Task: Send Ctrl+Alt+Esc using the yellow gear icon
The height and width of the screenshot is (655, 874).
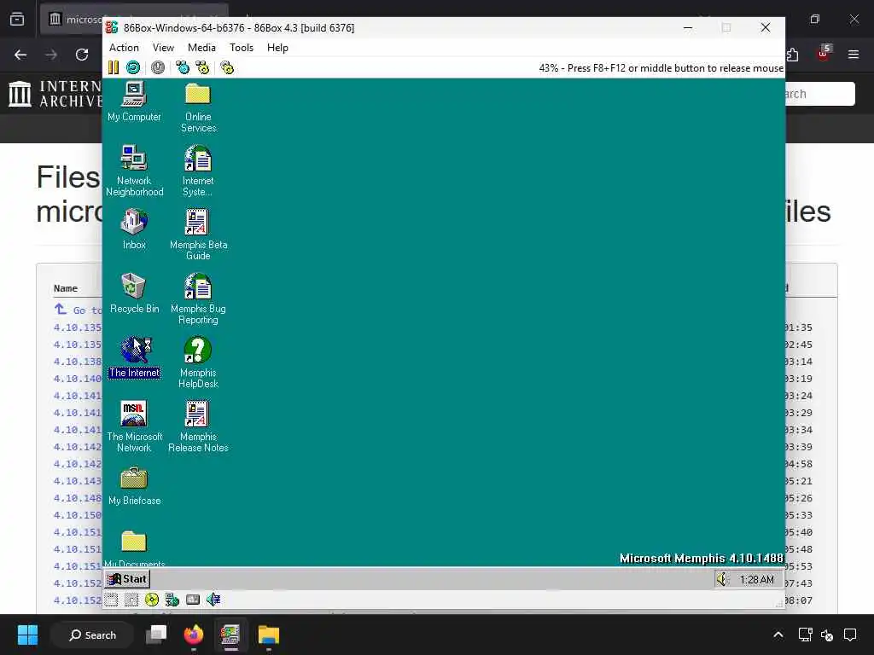Action: 203,67
